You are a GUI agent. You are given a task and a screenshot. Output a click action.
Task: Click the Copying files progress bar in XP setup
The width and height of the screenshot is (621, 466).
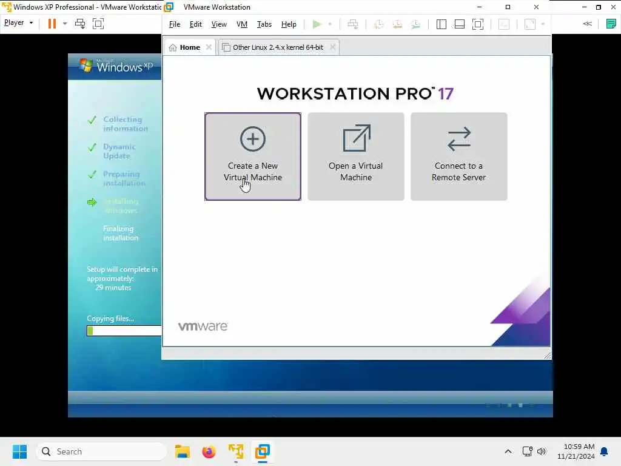click(124, 331)
